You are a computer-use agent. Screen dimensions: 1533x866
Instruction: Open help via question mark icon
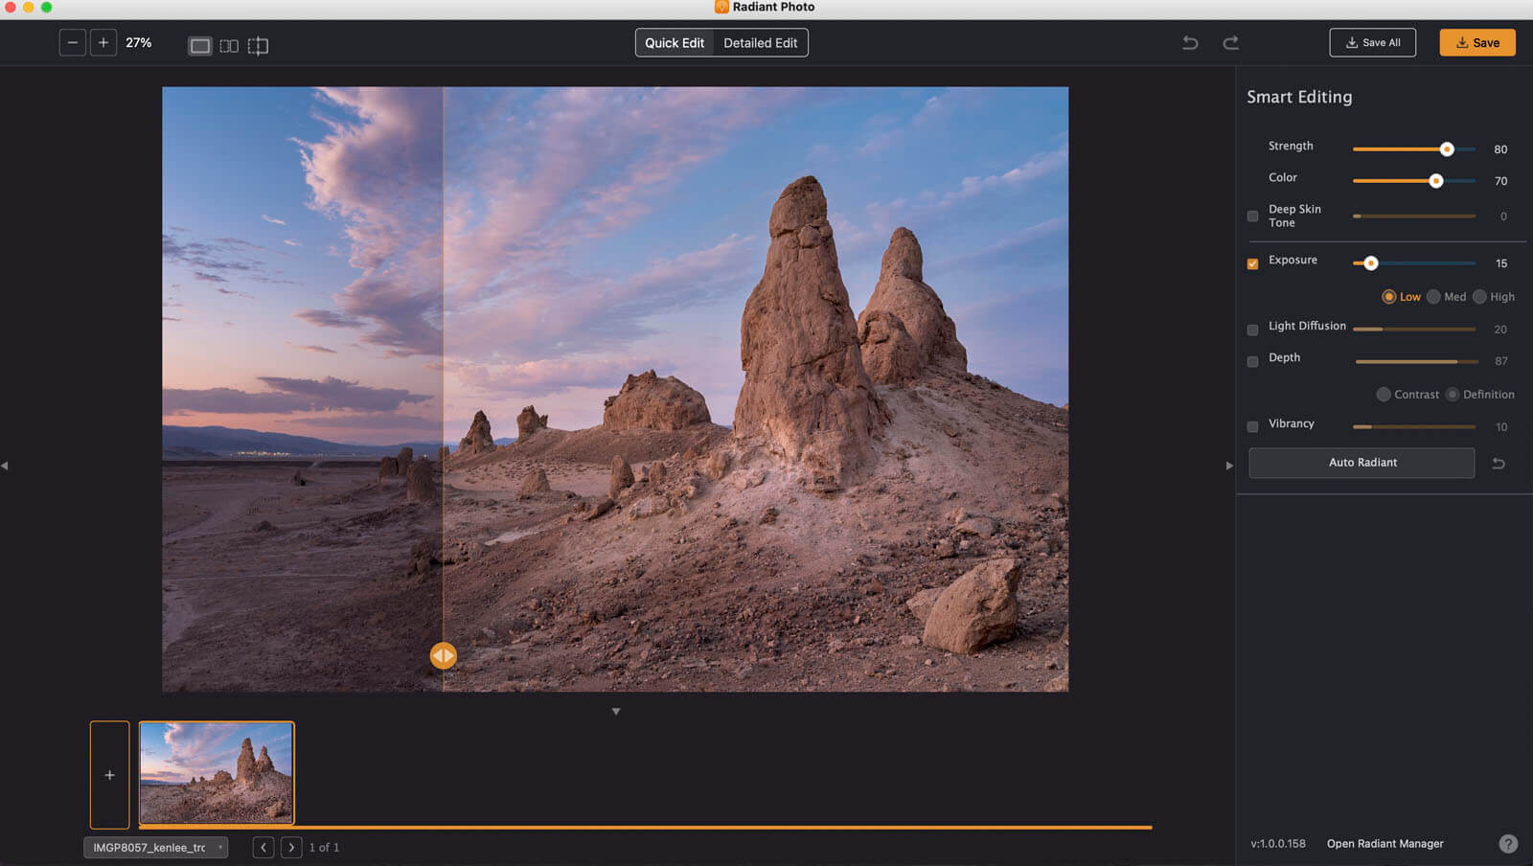(x=1507, y=844)
